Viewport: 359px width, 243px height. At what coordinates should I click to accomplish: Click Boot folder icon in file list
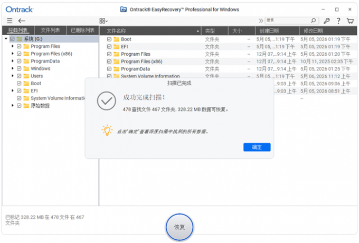(116, 39)
